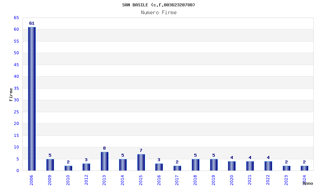Select the bar for year 2012
The image size is (317, 187).
tap(86, 167)
